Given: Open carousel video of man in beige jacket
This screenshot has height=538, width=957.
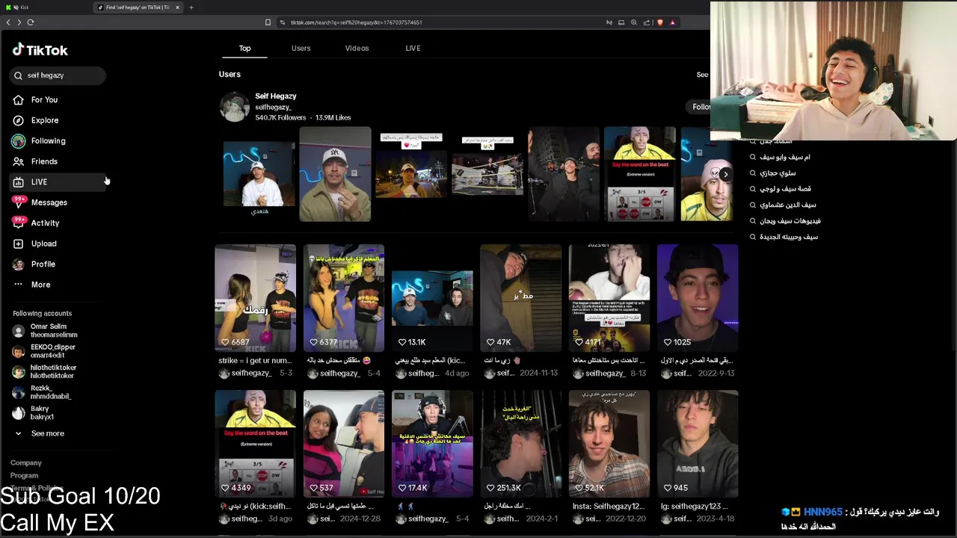Looking at the screenshot, I should coord(335,174).
